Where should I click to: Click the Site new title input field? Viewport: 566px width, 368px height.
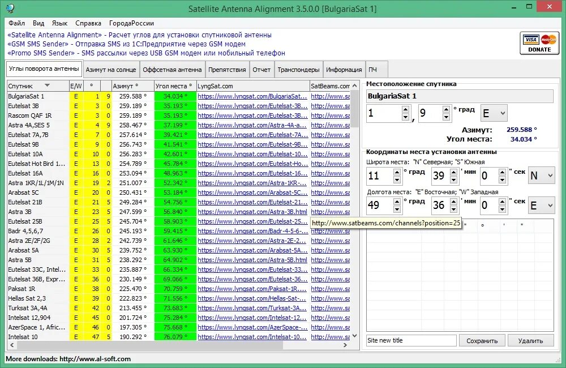pyautogui.click(x=410, y=340)
